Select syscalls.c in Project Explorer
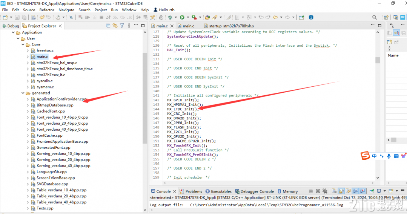The image size is (407, 214). (45, 81)
